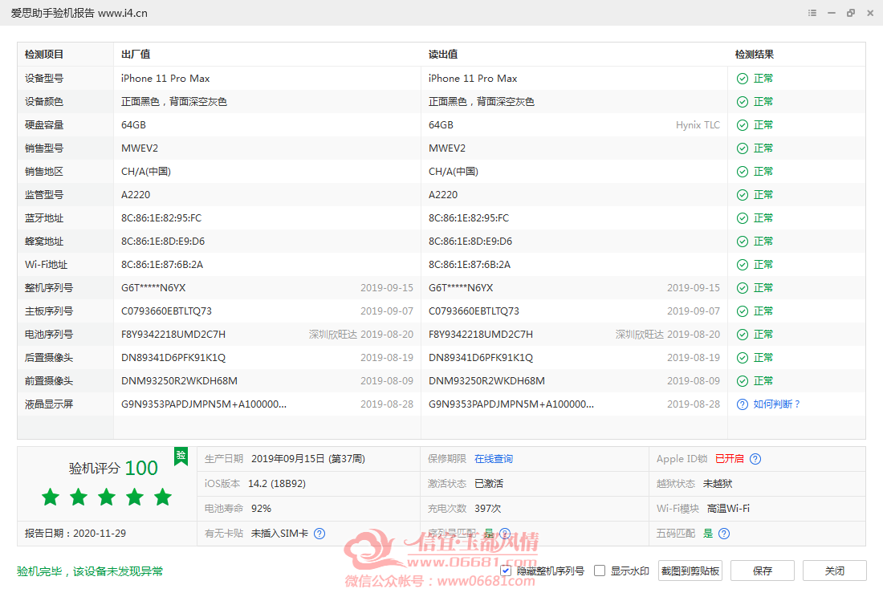Click the green check icon for 硬盘容量
The height and width of the screenshot is (601, 883).
click(x=743, y=125)
